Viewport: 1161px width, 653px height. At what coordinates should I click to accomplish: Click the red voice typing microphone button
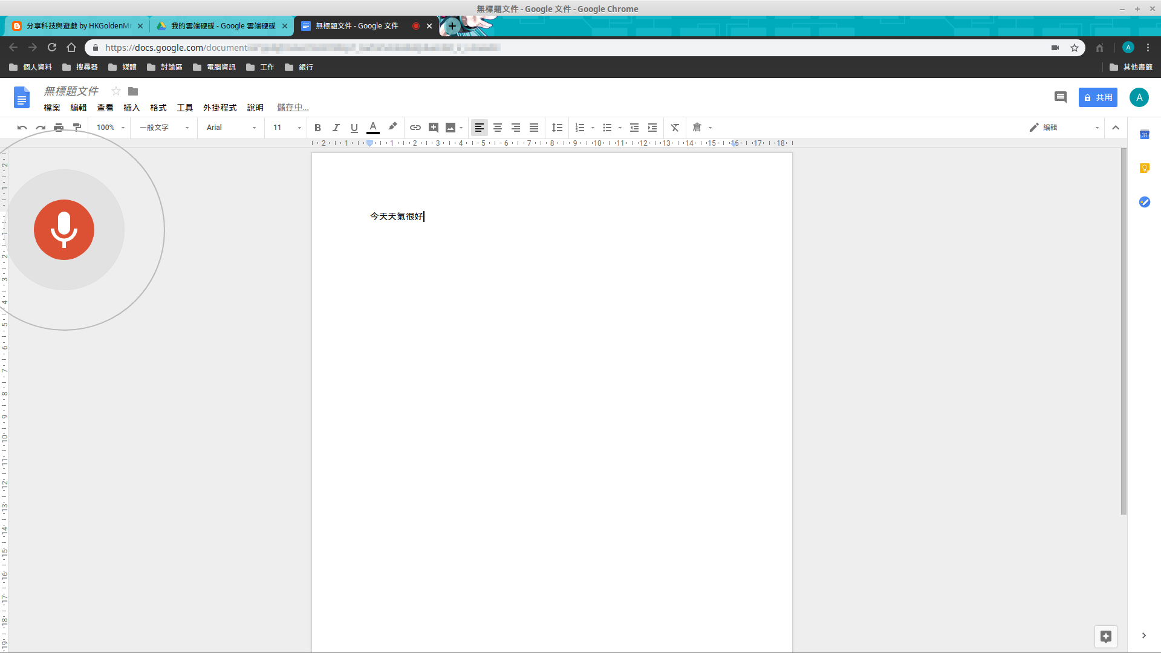coord(64,230)
